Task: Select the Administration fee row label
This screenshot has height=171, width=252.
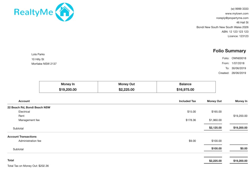Action: click(x=30, y=141)
